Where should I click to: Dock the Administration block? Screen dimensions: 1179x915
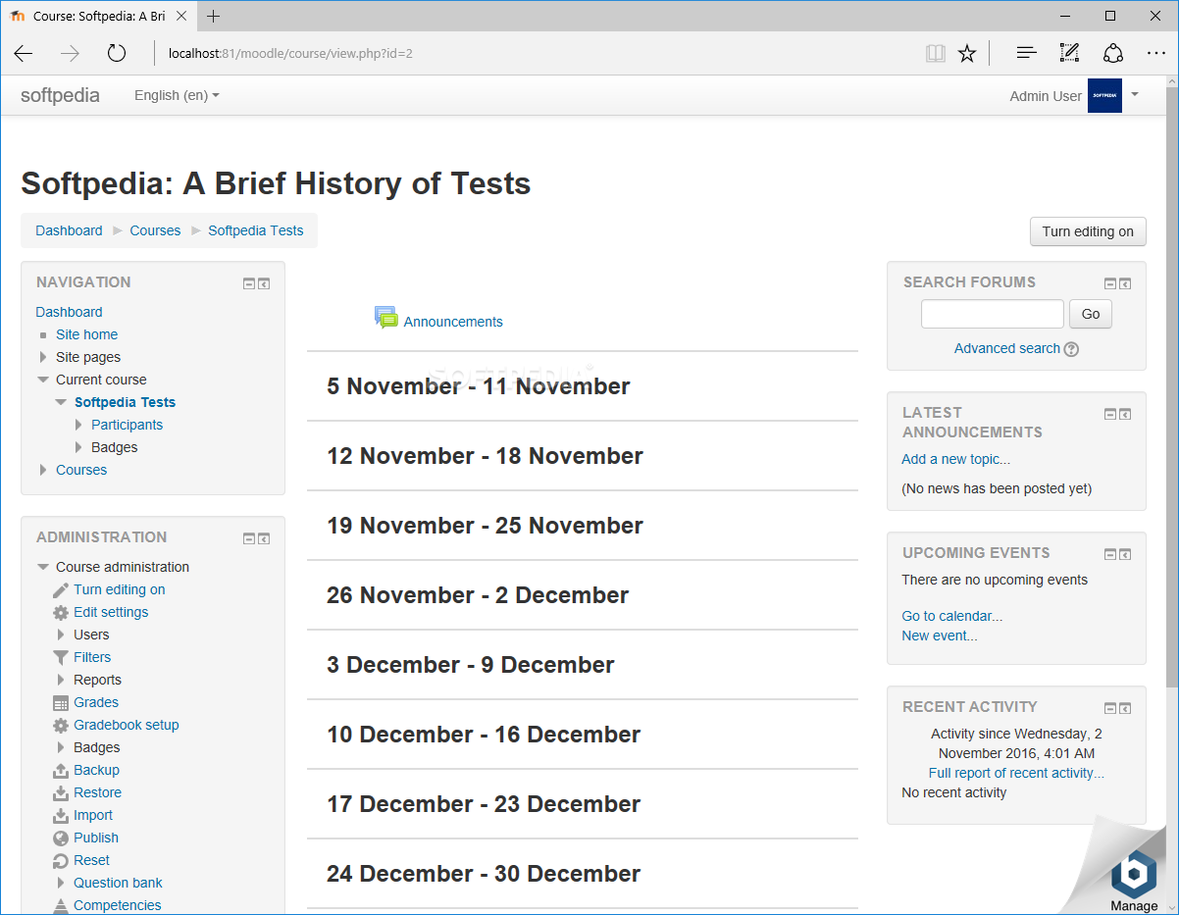click(x=264, y=538)
